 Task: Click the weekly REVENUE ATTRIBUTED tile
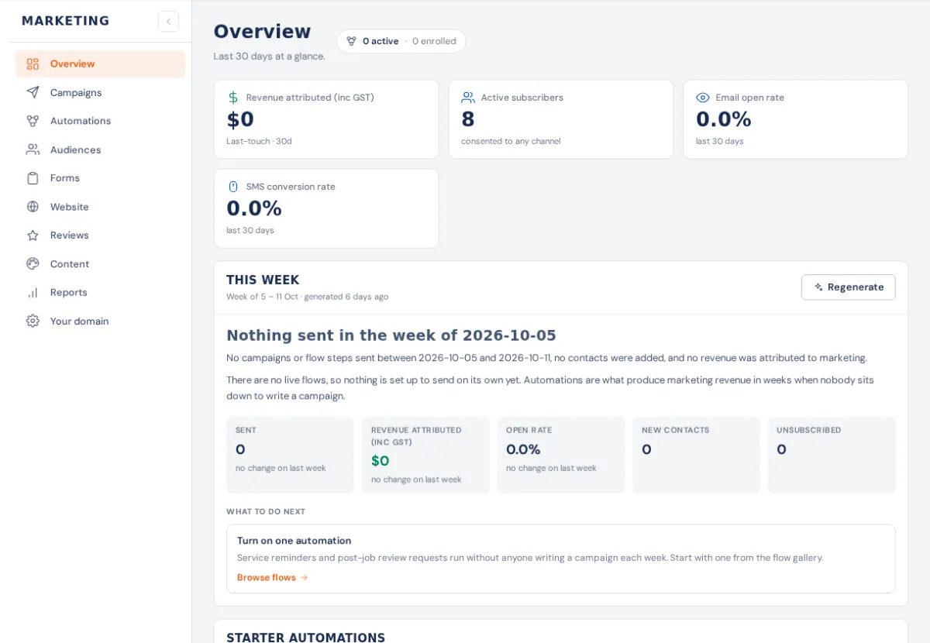click(x=425, y=456)
